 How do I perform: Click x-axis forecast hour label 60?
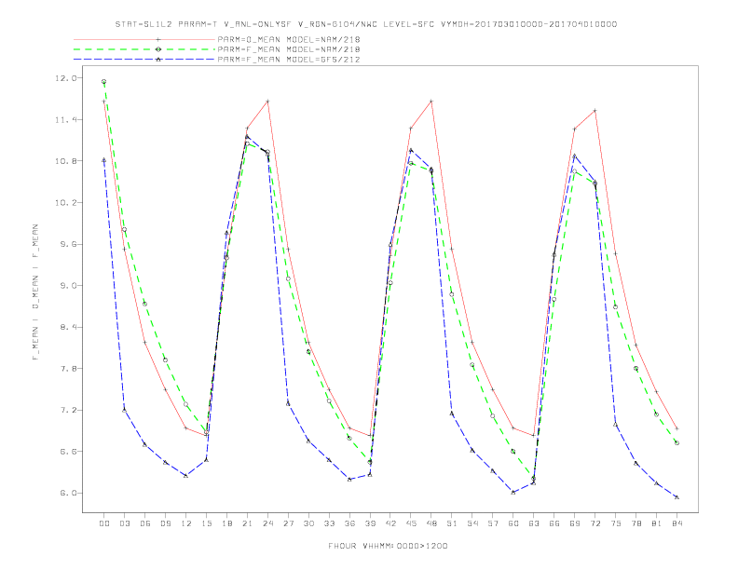[x=513, y=523]
